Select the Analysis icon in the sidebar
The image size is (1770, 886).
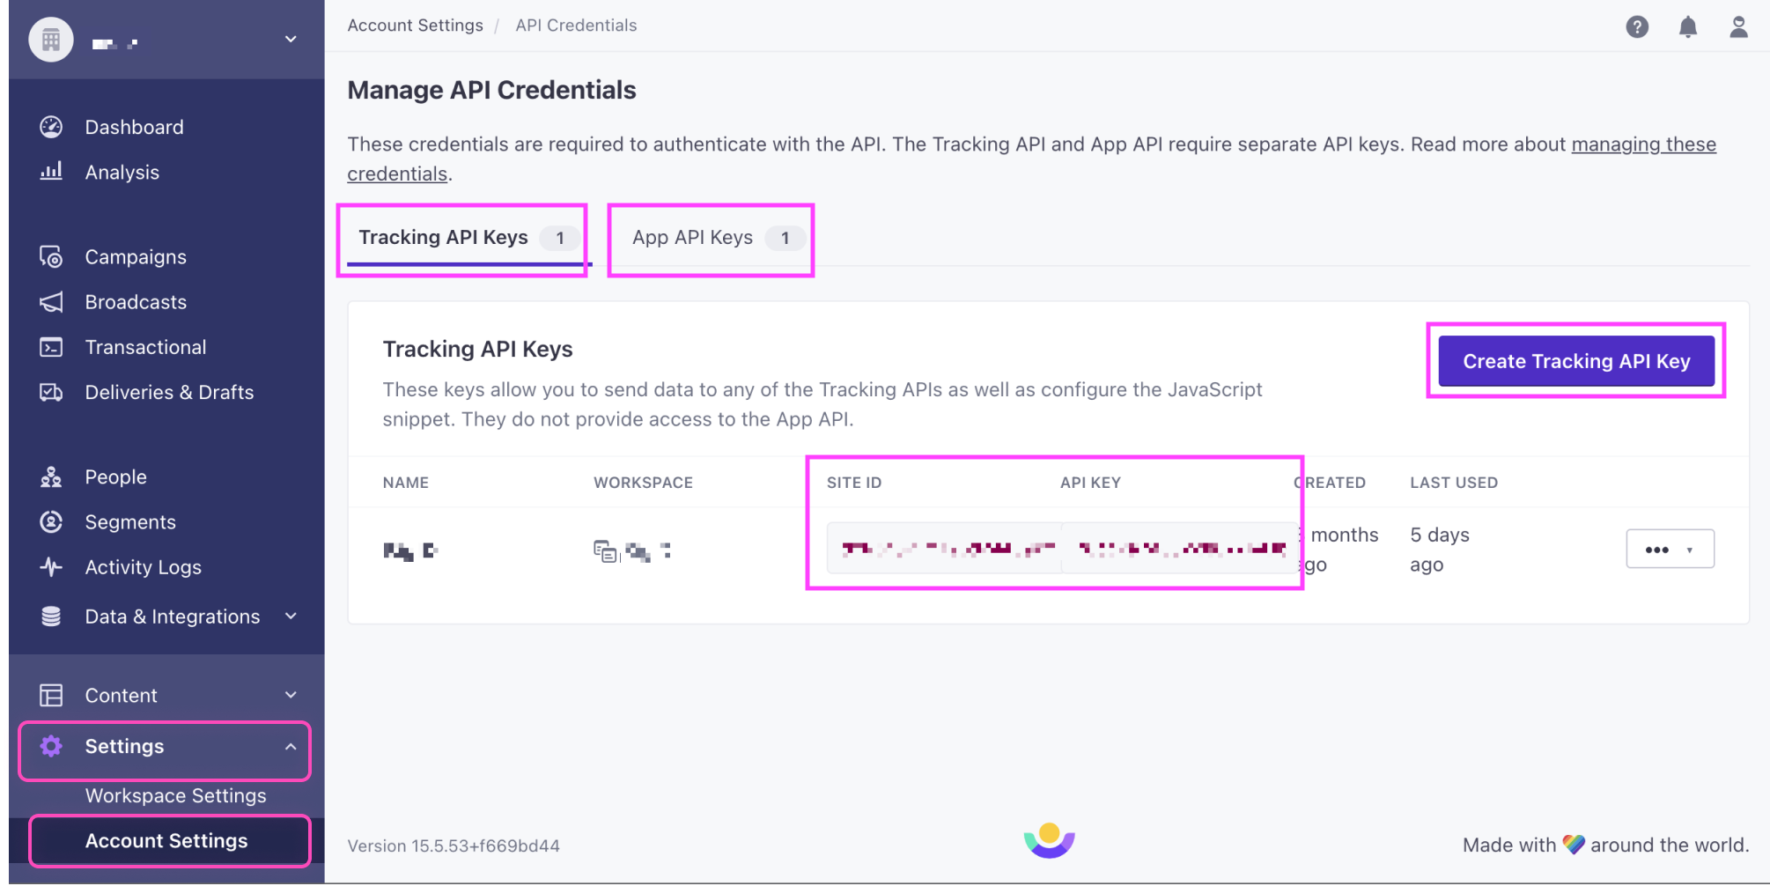[x=51, y=172]
